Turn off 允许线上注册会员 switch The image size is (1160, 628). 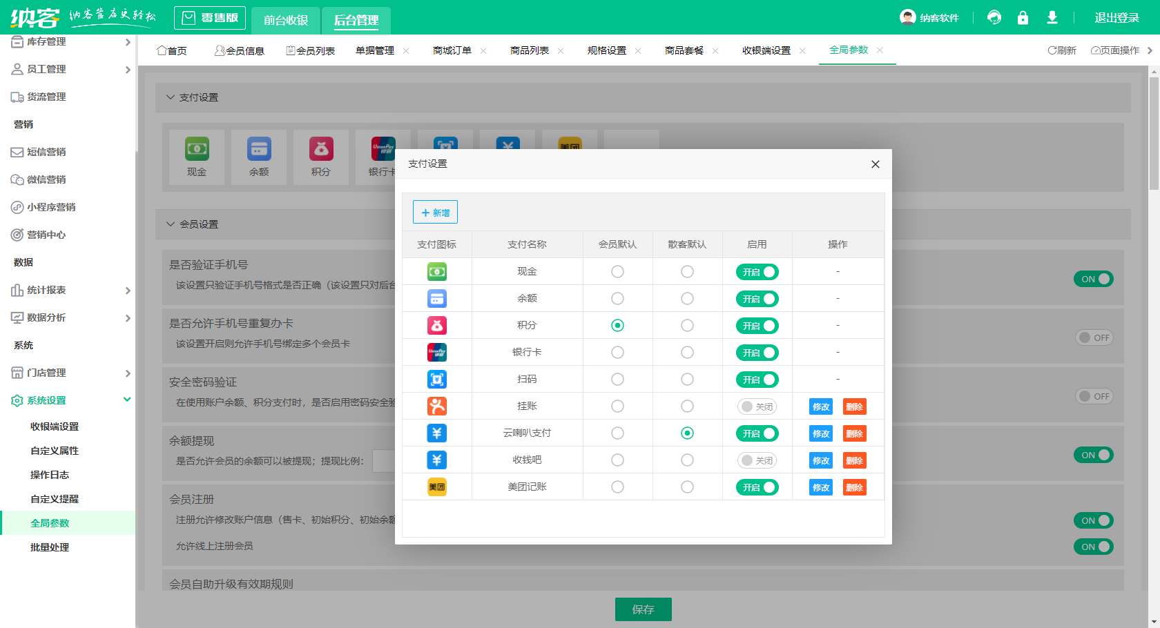click(1093, 546)
